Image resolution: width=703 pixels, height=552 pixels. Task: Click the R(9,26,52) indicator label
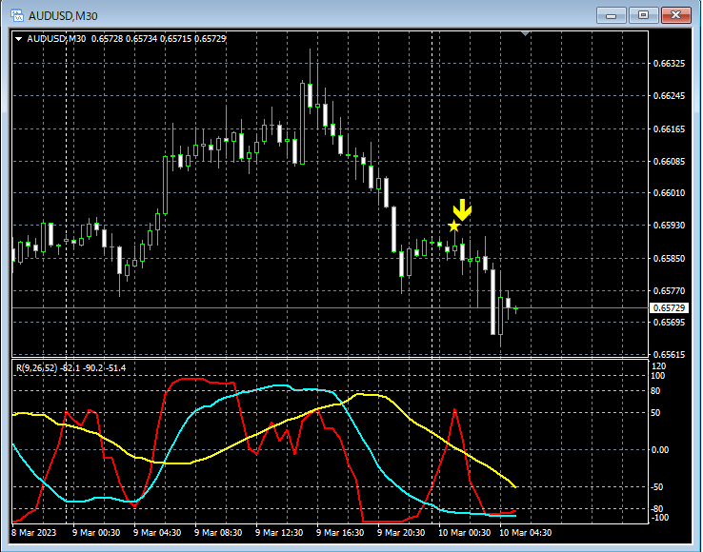[37, 368]
